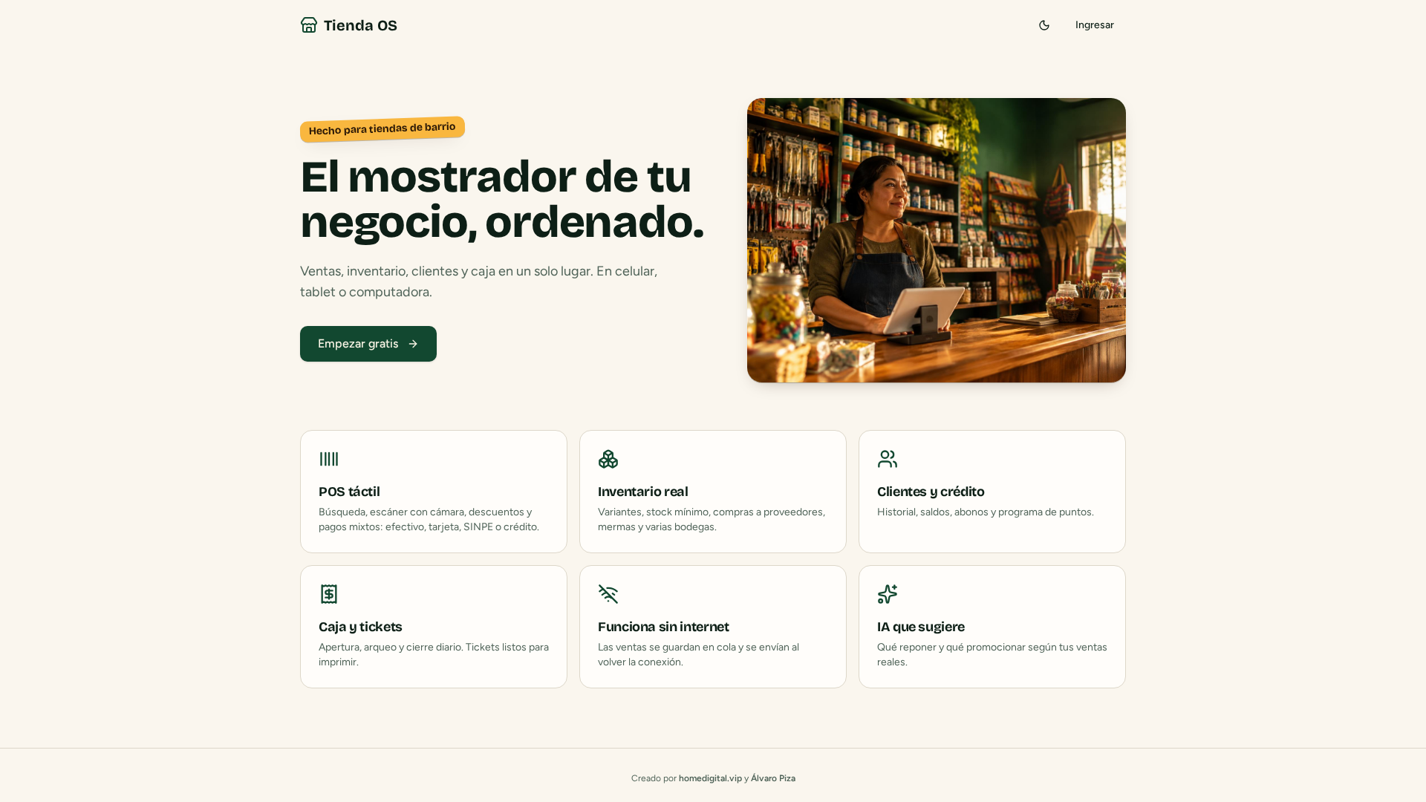Click the 'Apertura, arqueo y cierre diario' description
Image resolution: width=1426 pixels, height=802 pixels.
[x=434, y=654]
